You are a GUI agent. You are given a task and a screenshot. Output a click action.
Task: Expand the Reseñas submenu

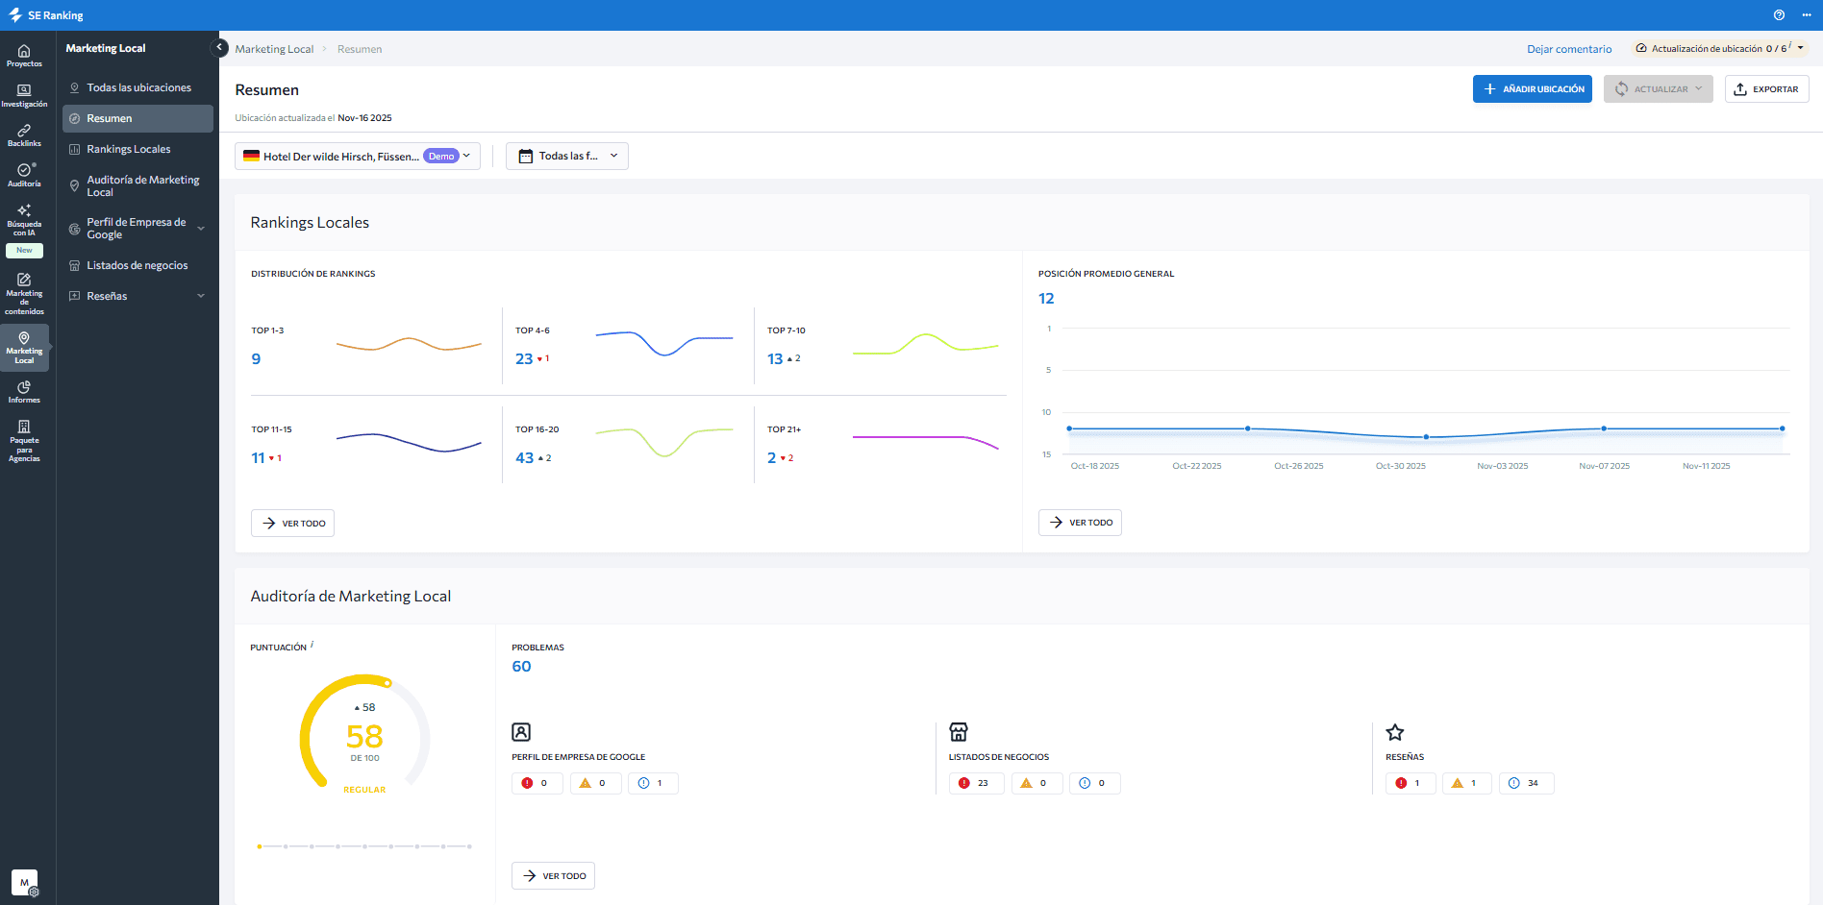(201, 296)
